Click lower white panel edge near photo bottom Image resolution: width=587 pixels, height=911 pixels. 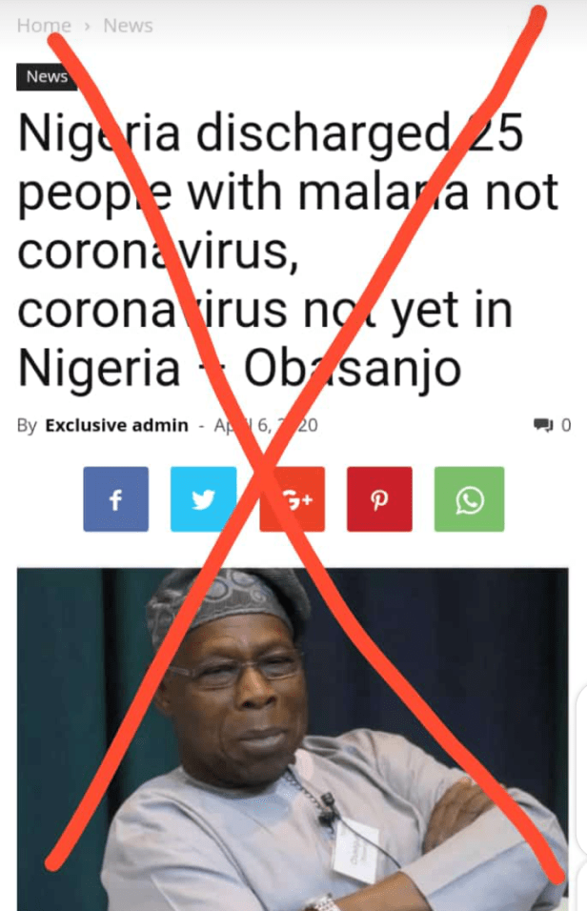click(x=582, y=889)
